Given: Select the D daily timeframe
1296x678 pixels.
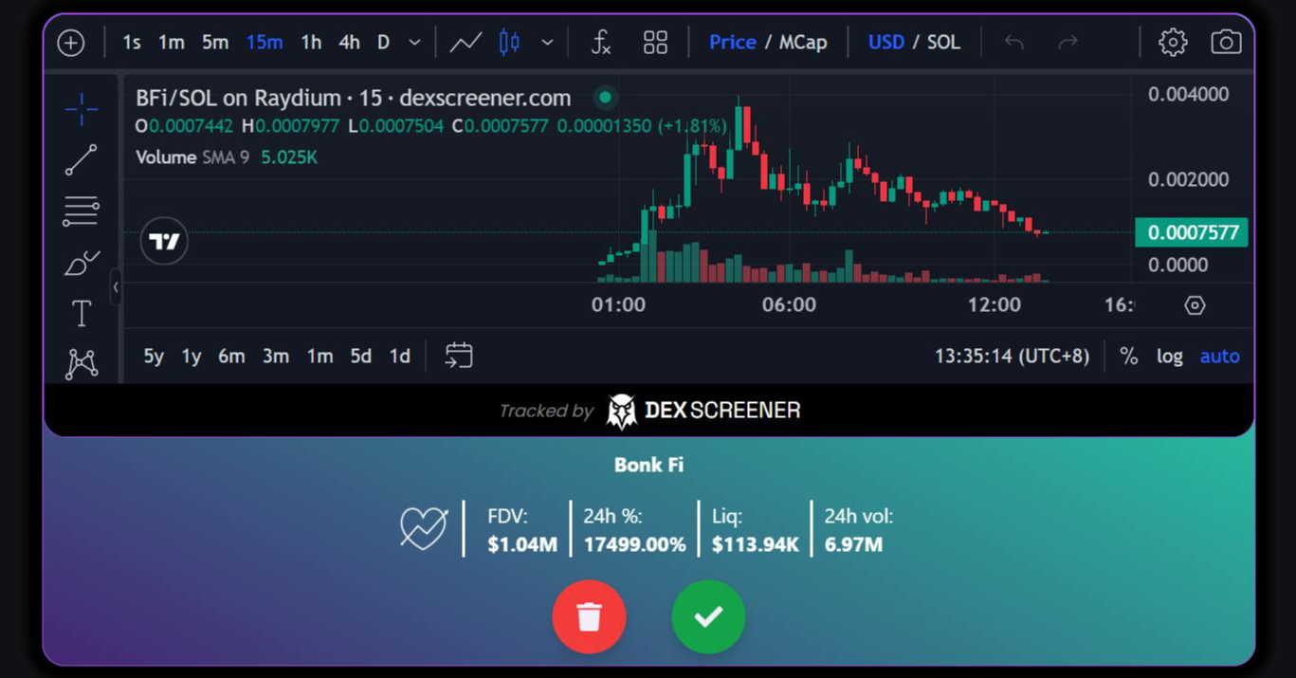Looking at the screenshot, I should coord(384,43).
